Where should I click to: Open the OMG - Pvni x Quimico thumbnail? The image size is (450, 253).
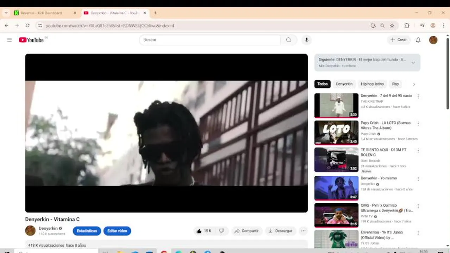[x=336, y=215]
